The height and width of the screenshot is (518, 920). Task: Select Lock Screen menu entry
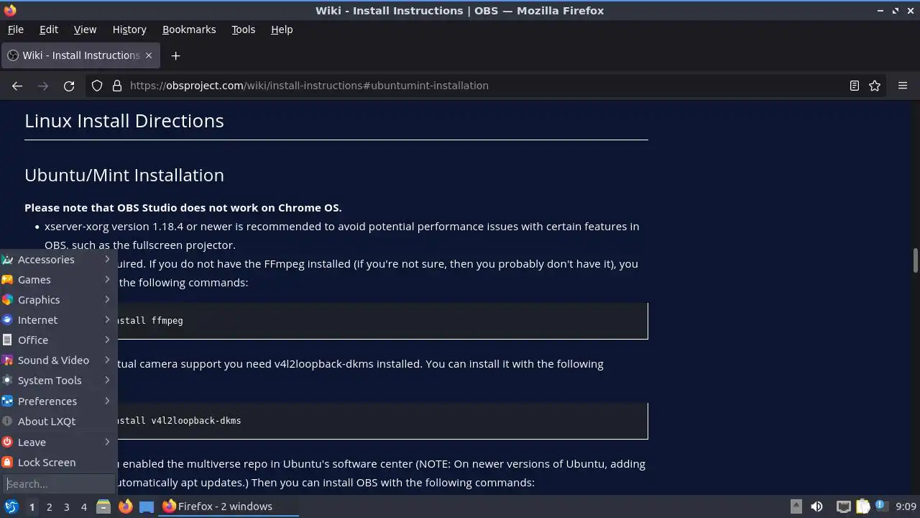(58, 463)
